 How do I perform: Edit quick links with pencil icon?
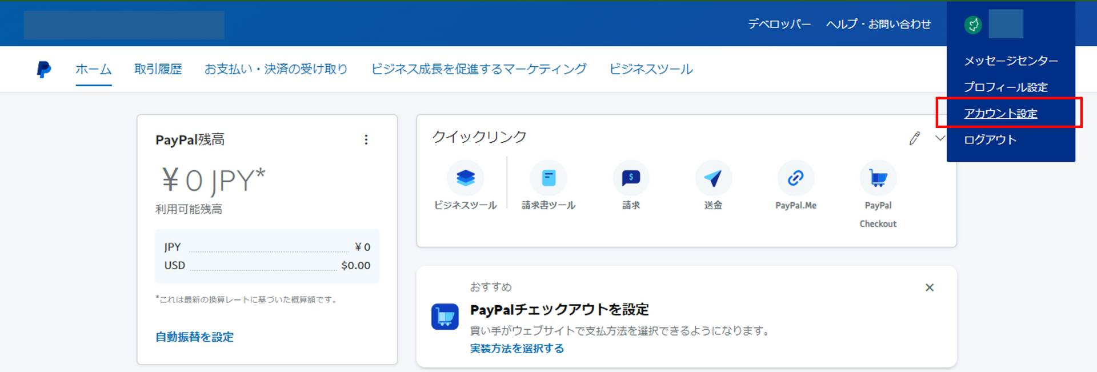915,138
